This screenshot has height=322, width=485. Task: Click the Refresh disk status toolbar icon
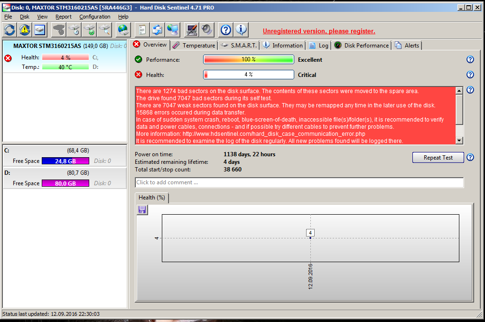coord(9,30)
